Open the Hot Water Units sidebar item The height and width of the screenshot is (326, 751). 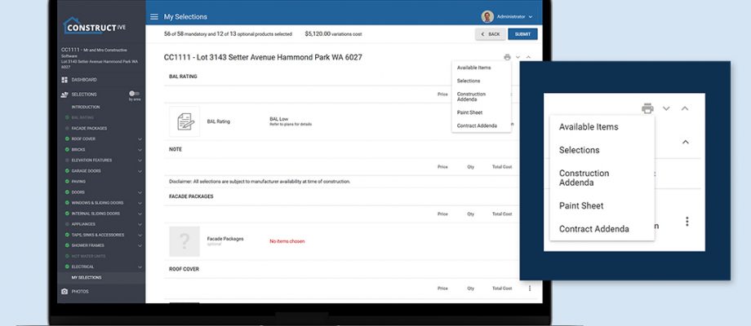coord(89,256)
